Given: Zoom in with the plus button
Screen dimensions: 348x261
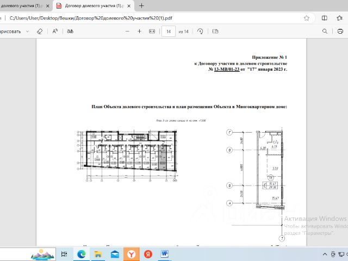Looking at the screenshot, I should click(139, 32).
